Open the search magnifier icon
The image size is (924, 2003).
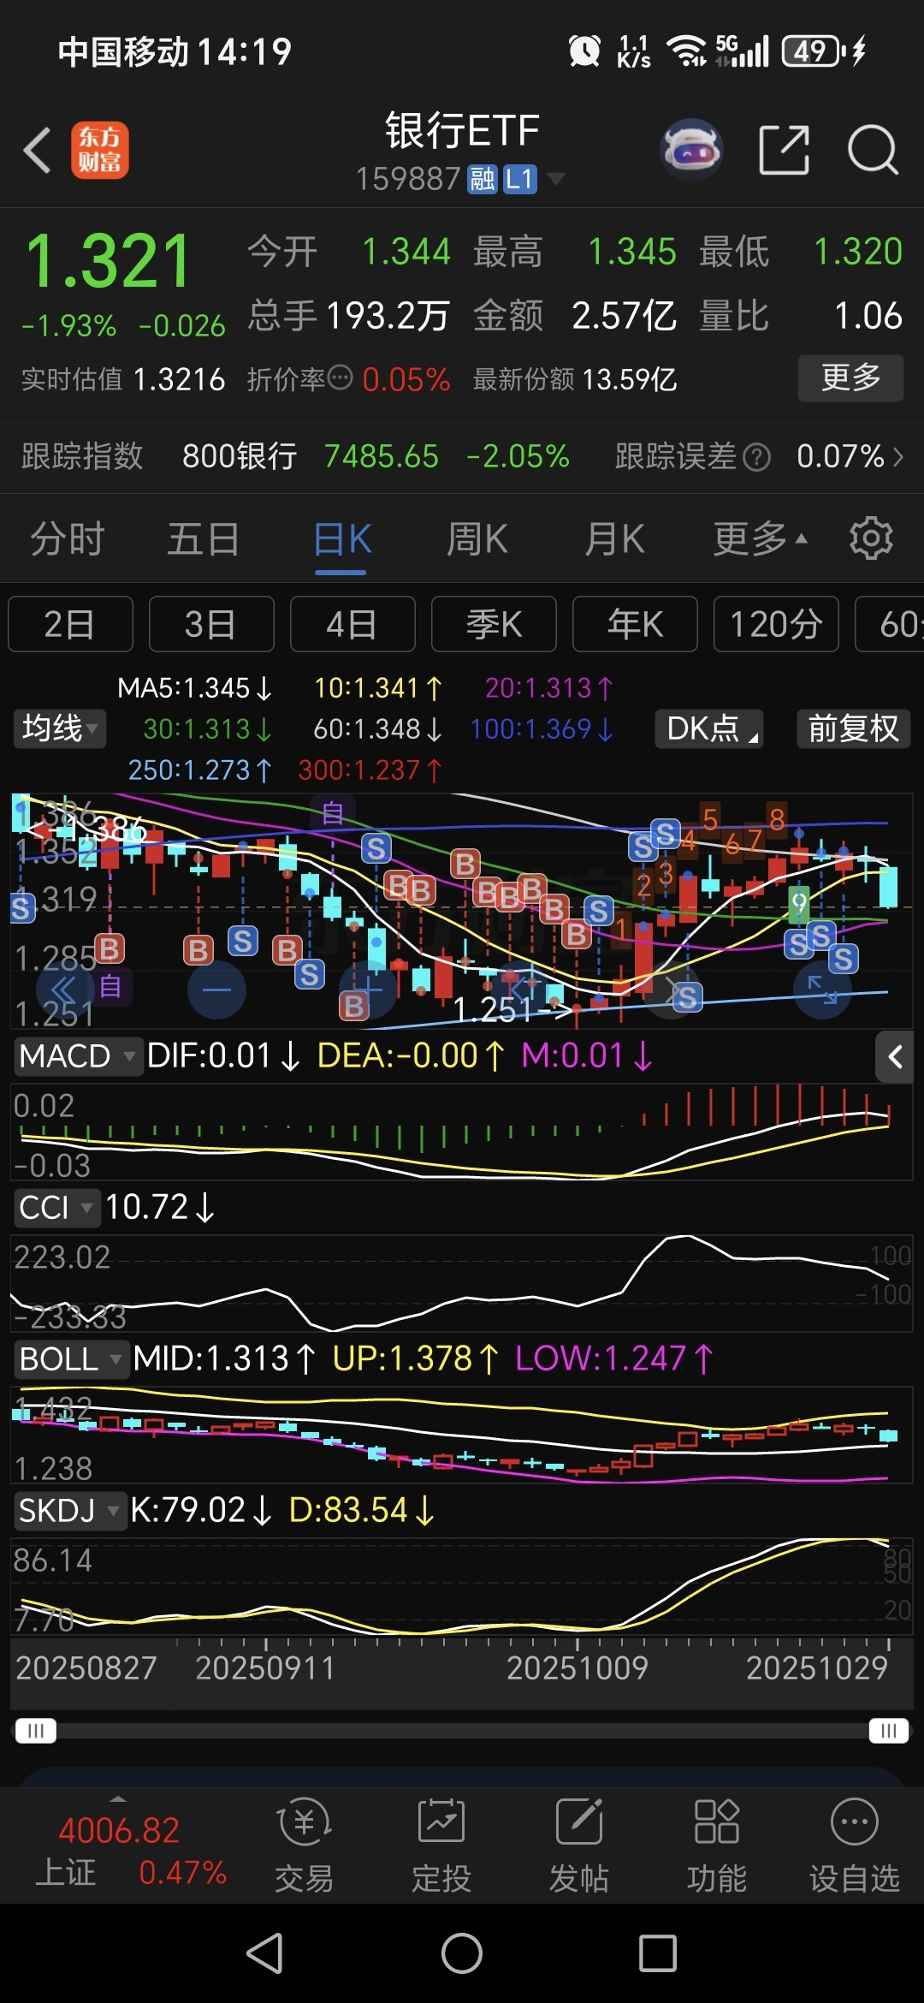point(873,150)
